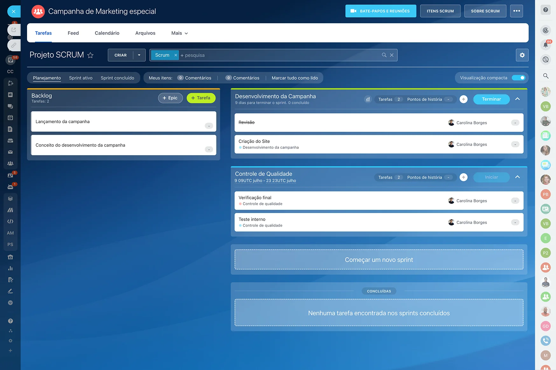Open the settings gear for Projeto SCRUM
Image resolution: width=556 pixels, height=370 pixels.
(x=522, y=55)
